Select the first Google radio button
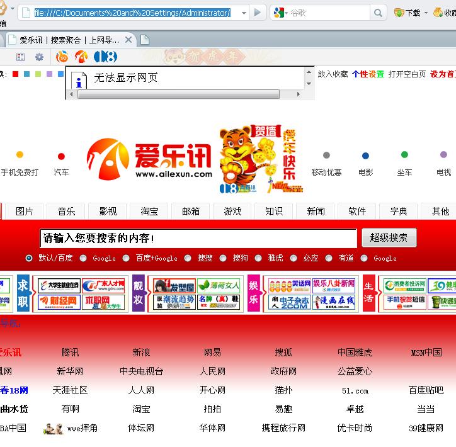 click(x=83, y=258)
